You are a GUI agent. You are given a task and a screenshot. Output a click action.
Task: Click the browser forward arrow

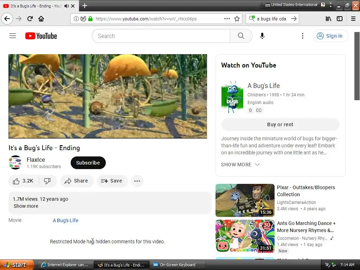19,19
